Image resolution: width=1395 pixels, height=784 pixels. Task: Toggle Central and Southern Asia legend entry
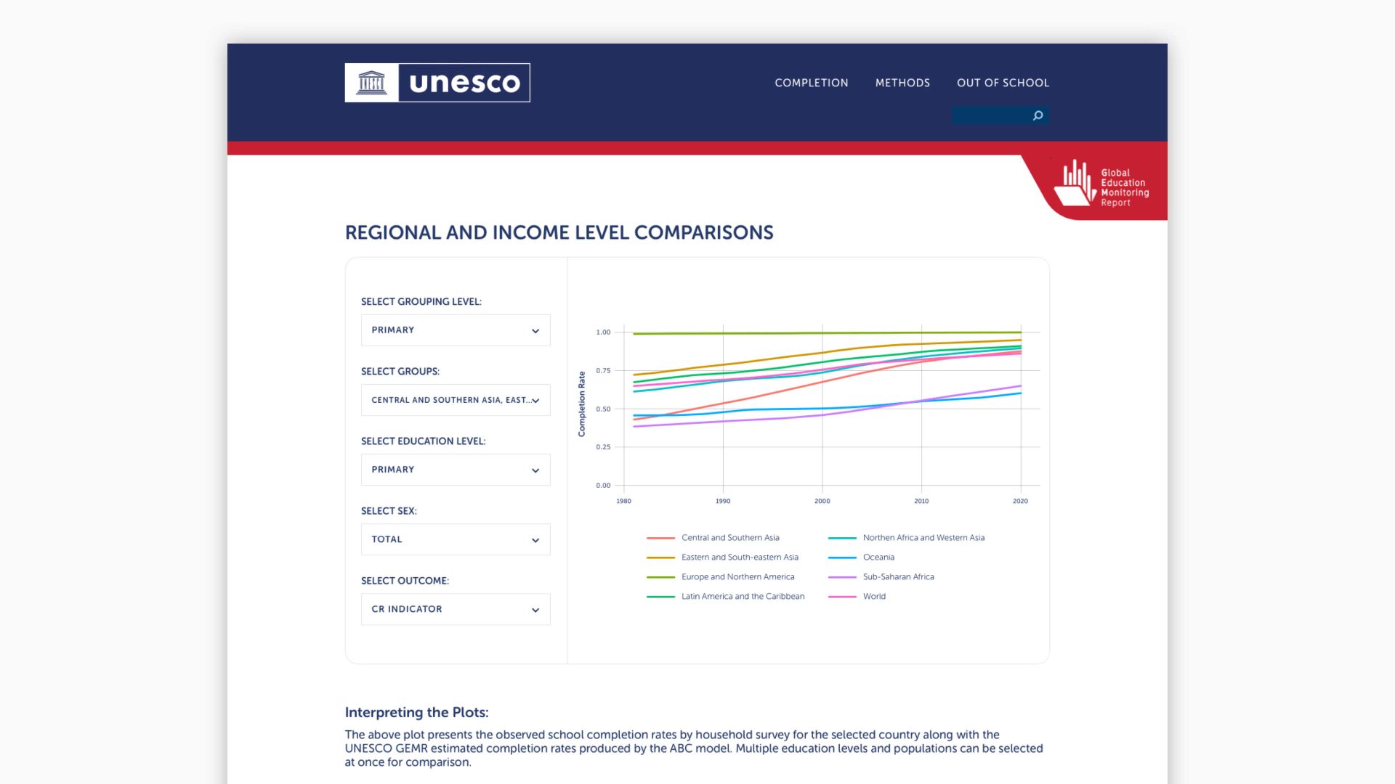729,538
